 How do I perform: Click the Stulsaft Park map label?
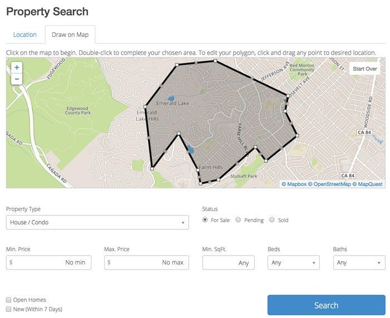(243, 176)
